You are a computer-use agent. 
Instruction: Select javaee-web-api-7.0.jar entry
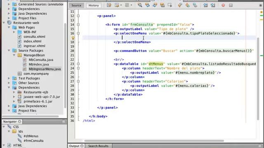[42, 97]
